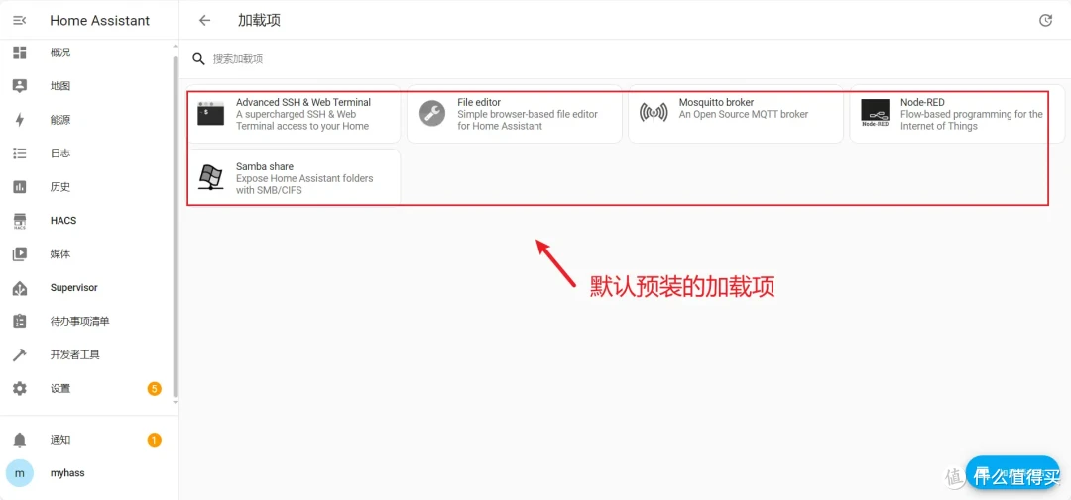
Task: Click the History (历史) chart icon
Action: 20,187
